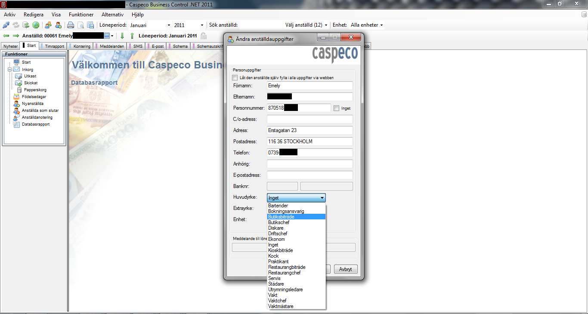
Task: Choose Städare from the profession list
Action: click(x=297, y=284)
